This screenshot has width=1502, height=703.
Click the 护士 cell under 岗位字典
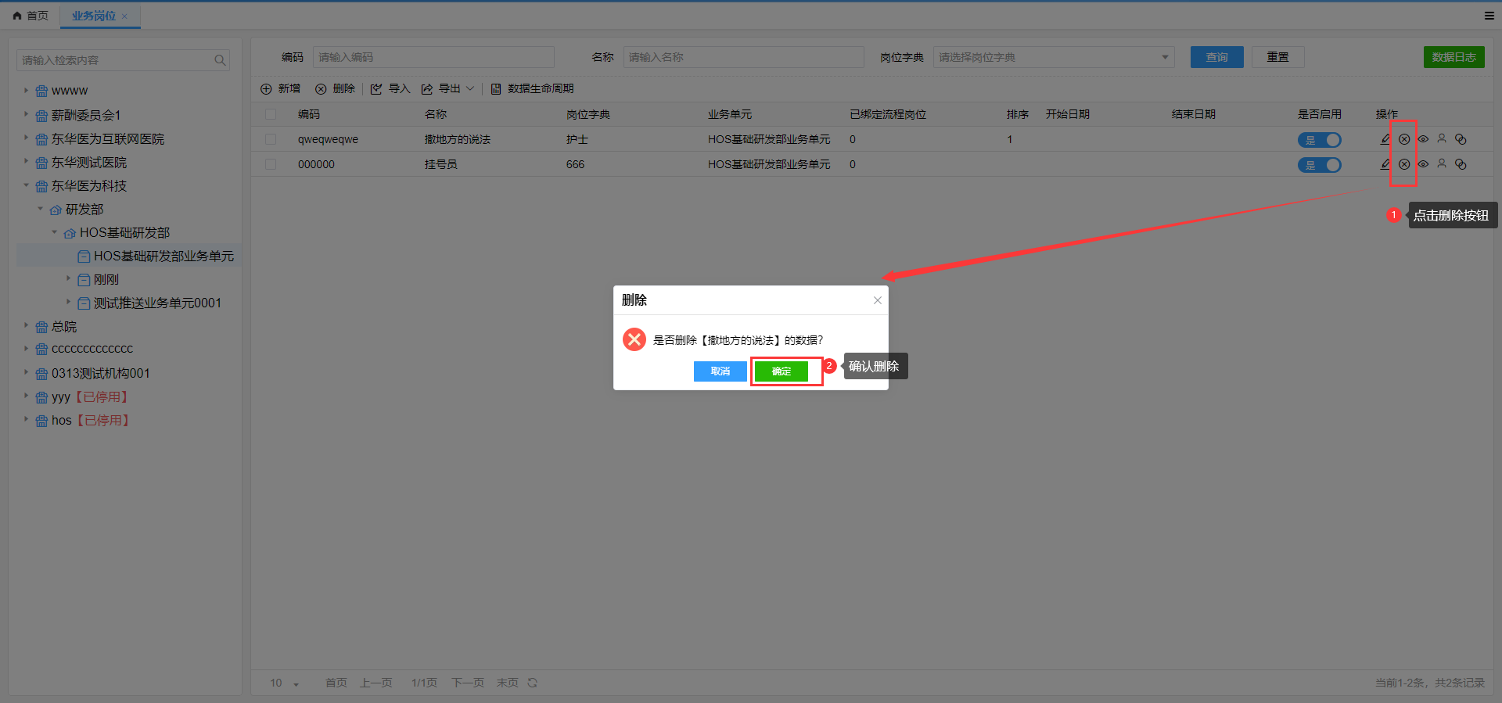point(577,139)
